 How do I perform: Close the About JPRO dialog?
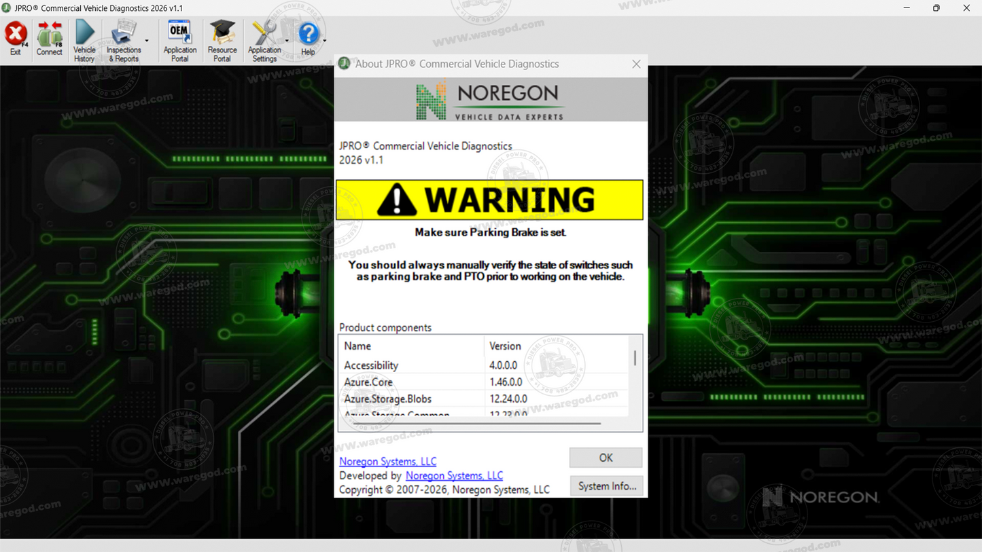(636, 64)
